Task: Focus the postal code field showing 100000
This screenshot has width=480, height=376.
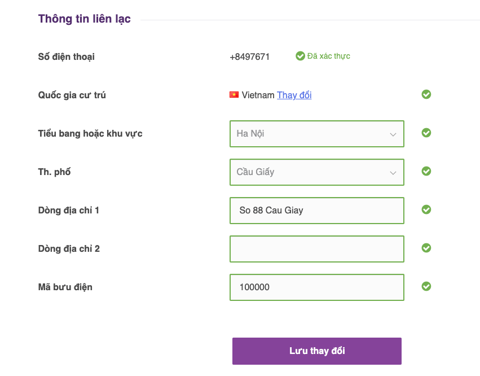Action: (317, 287)
